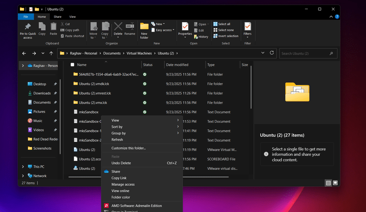Expand the This PC tree node

[x=23, y=167]
